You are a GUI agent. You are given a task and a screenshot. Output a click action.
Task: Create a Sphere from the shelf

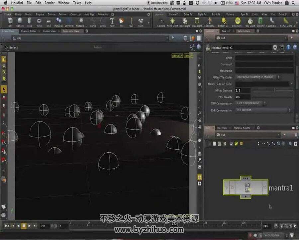tap(20, 22)
